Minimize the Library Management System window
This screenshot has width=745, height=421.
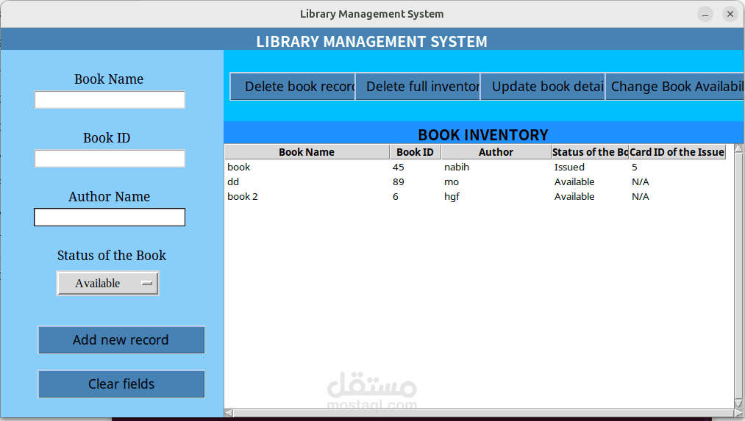[705, 14]
